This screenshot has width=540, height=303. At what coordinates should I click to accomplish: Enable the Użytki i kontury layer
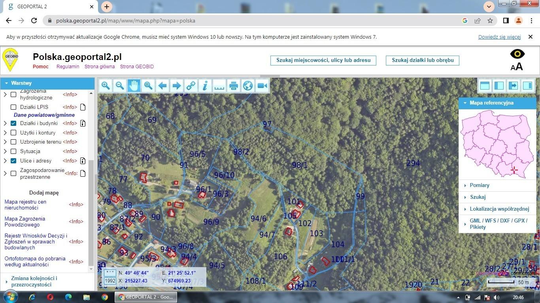click(x=13, y=133)
